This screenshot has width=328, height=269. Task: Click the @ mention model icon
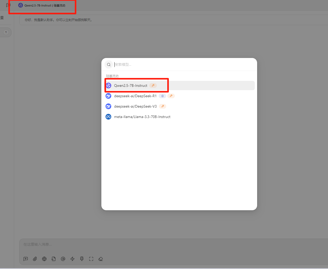(x=63, y=259)
